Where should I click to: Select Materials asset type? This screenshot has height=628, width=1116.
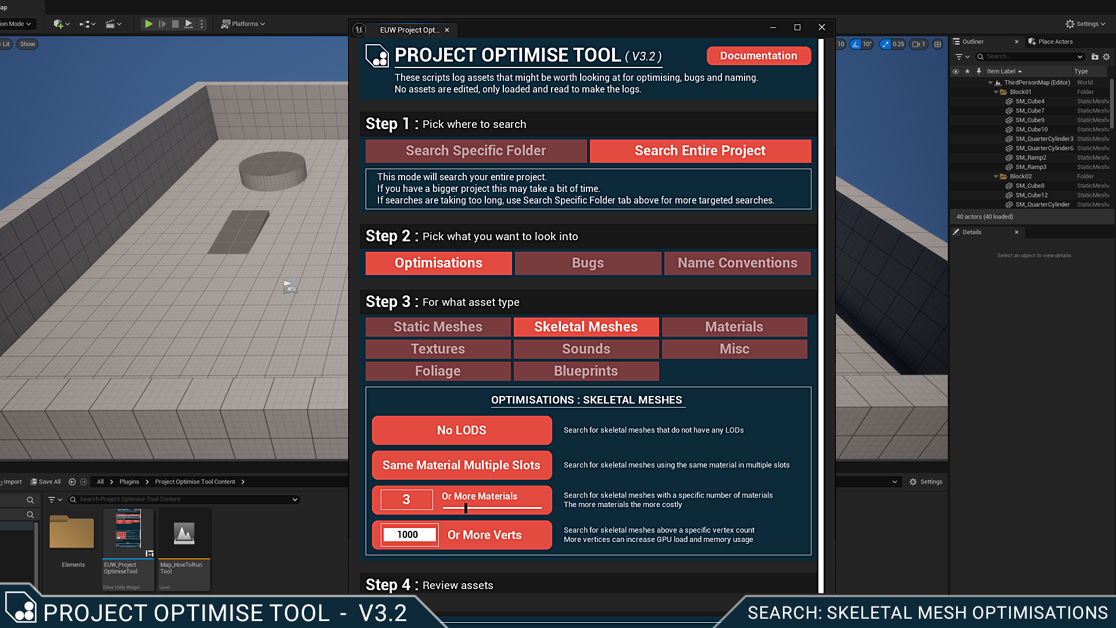(734, 327)
